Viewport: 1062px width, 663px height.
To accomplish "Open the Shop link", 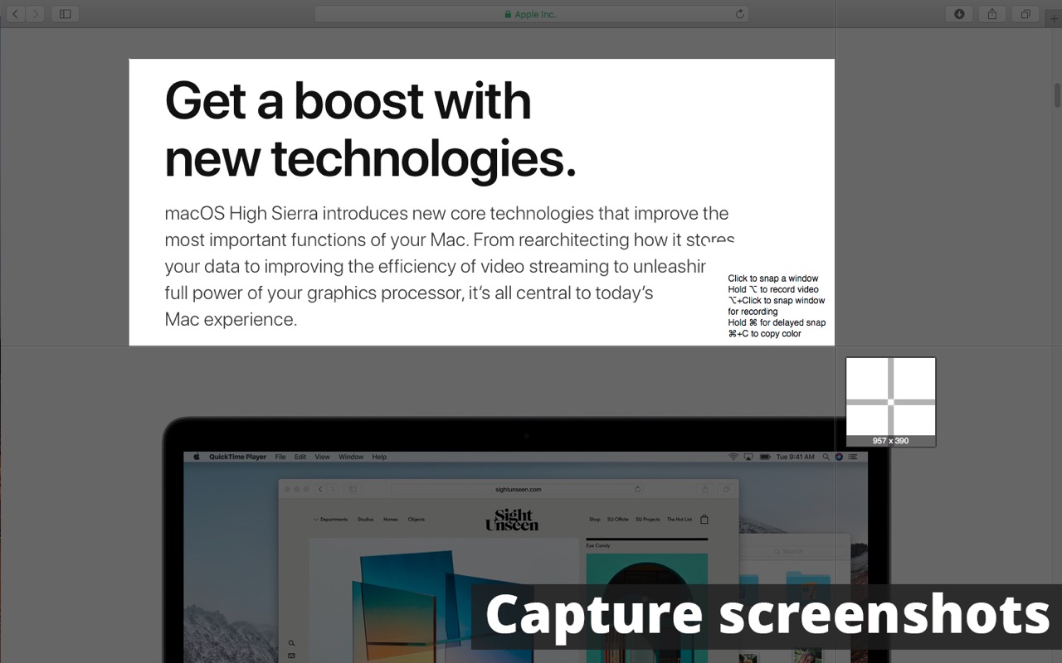I will point(594,520).
